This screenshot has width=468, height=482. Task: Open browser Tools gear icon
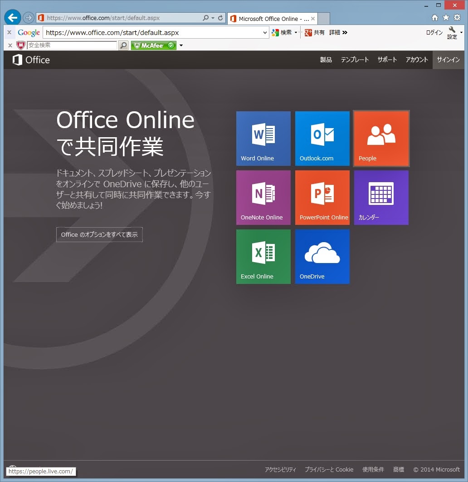457,18
